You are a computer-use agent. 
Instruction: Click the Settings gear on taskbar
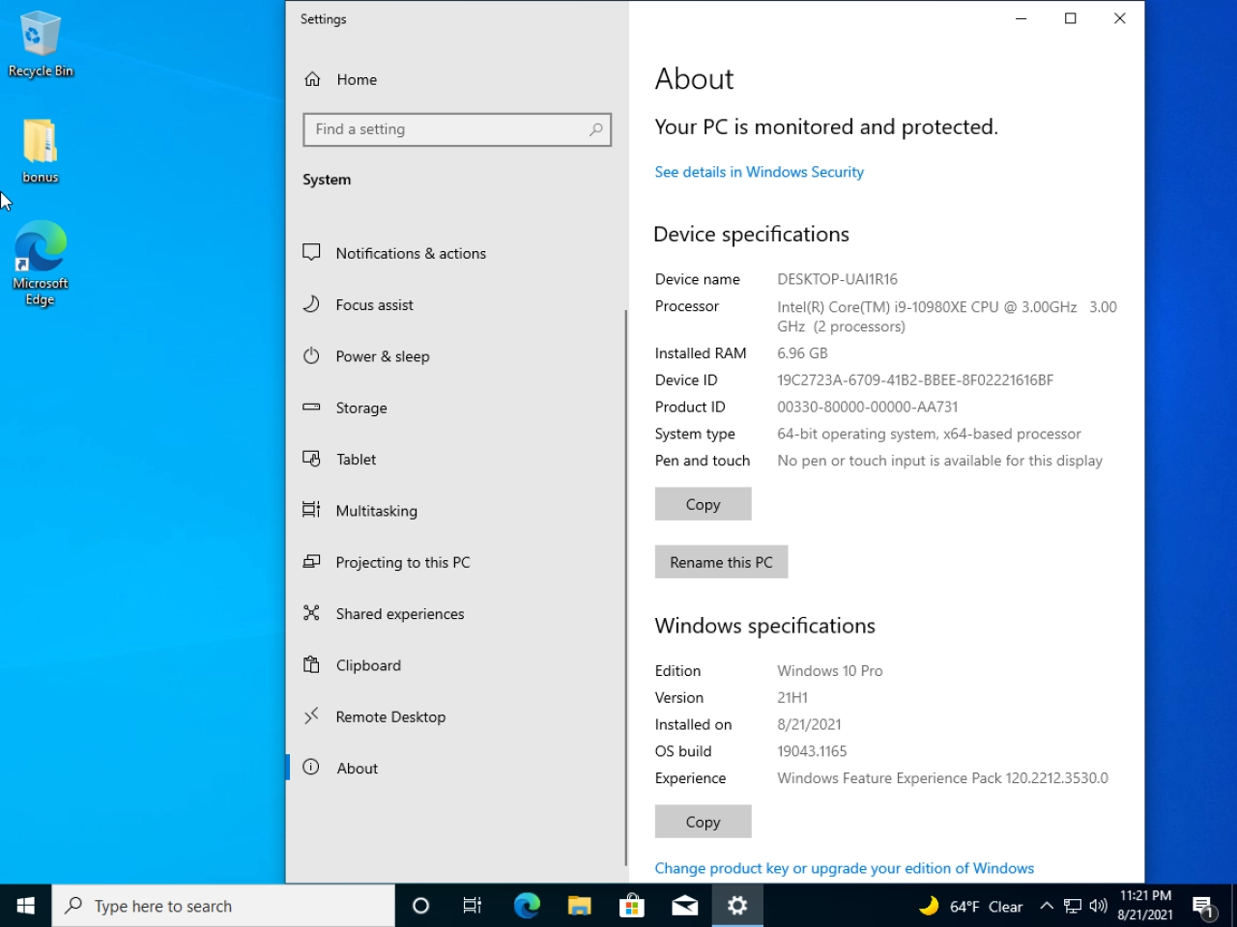click(737, 906)
